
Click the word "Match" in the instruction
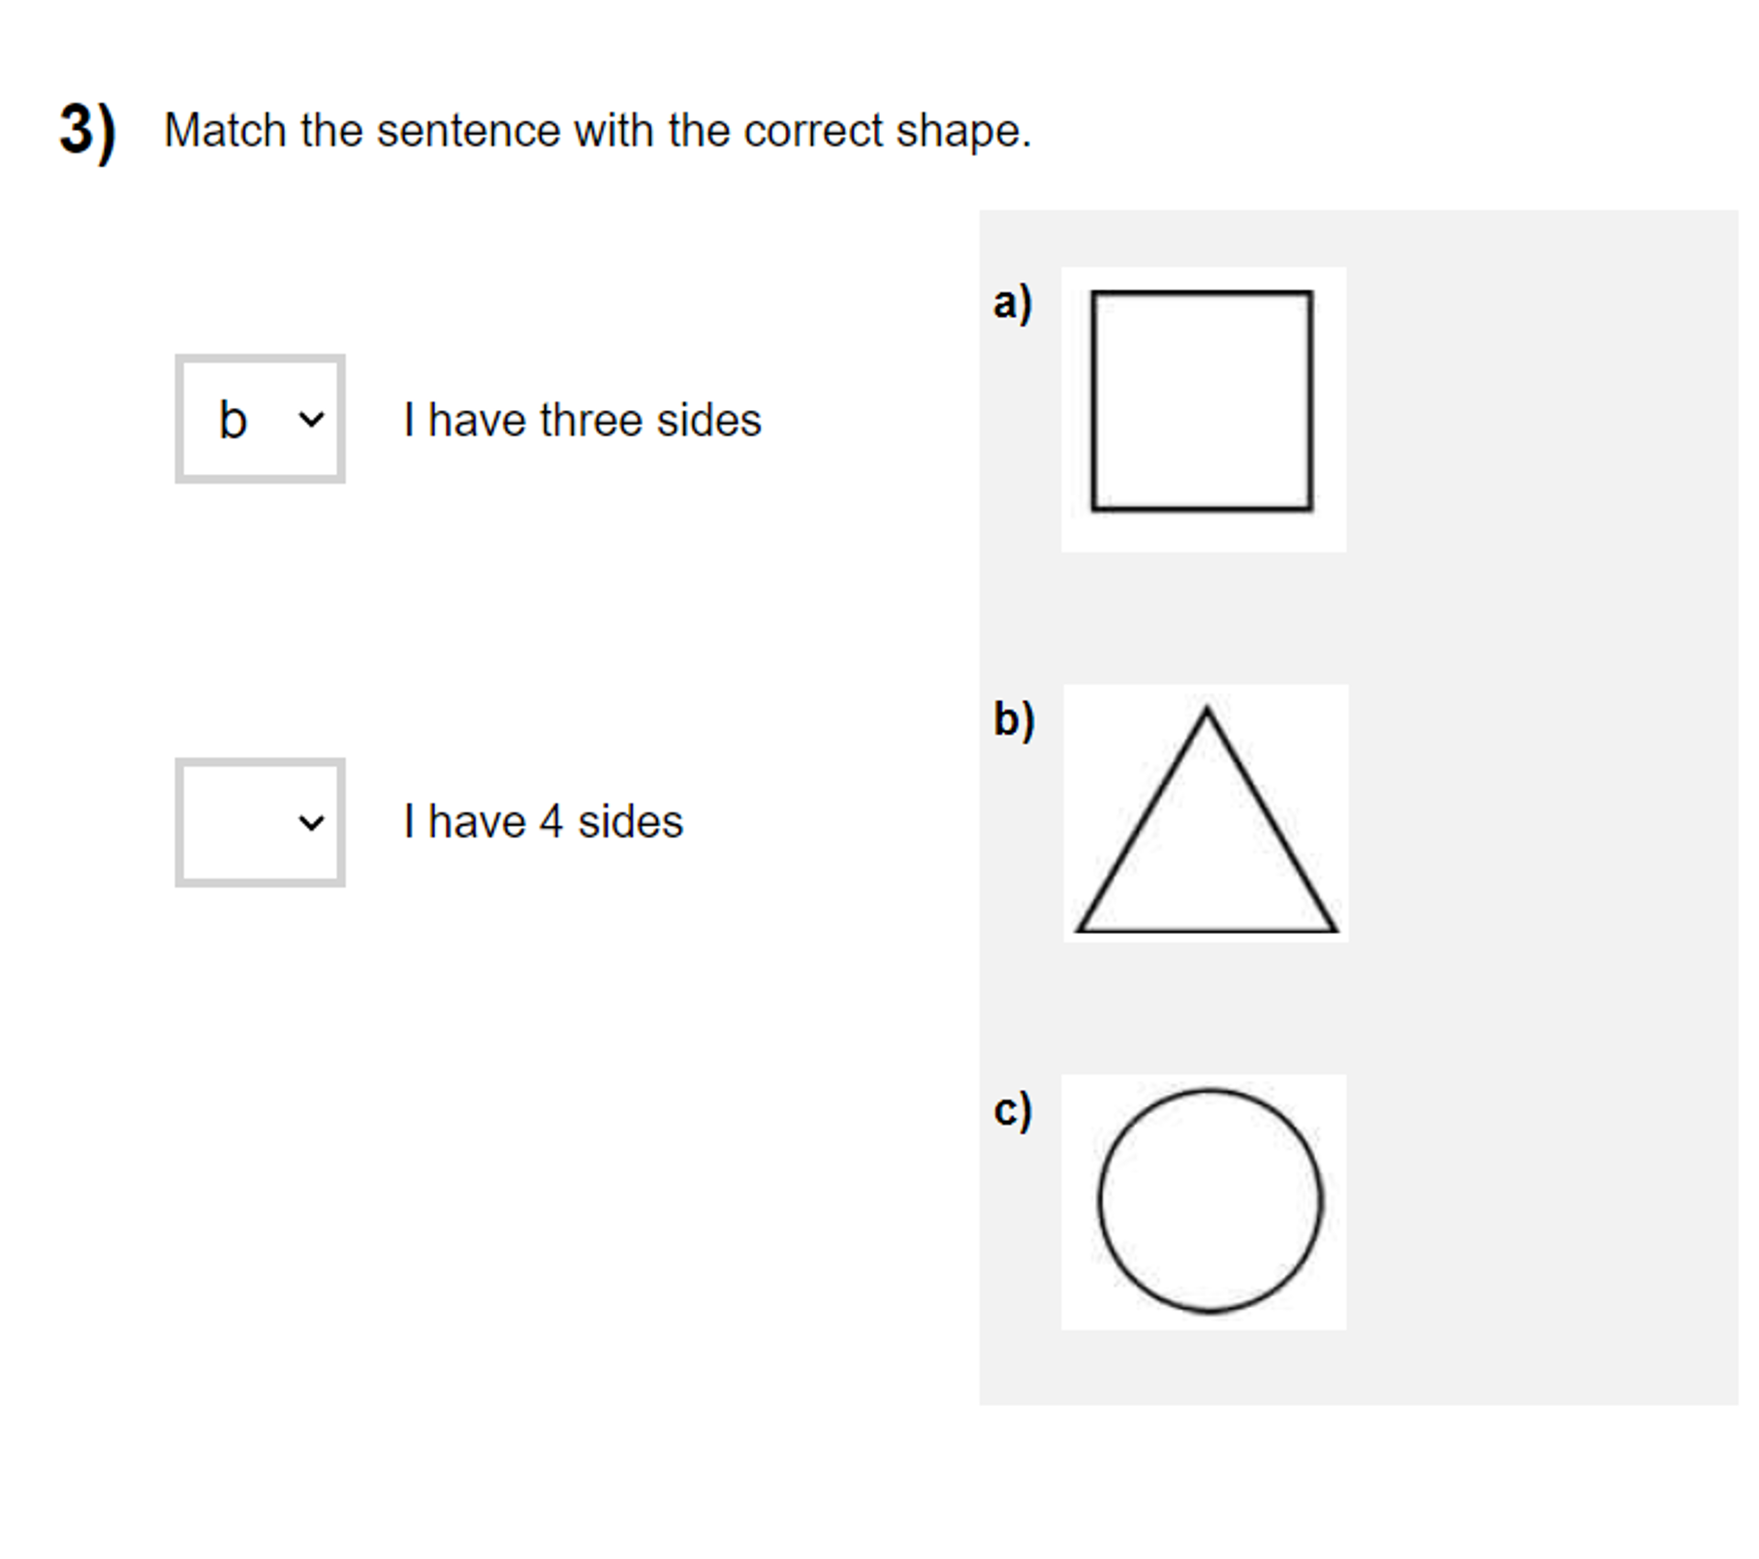pos(225,130)
